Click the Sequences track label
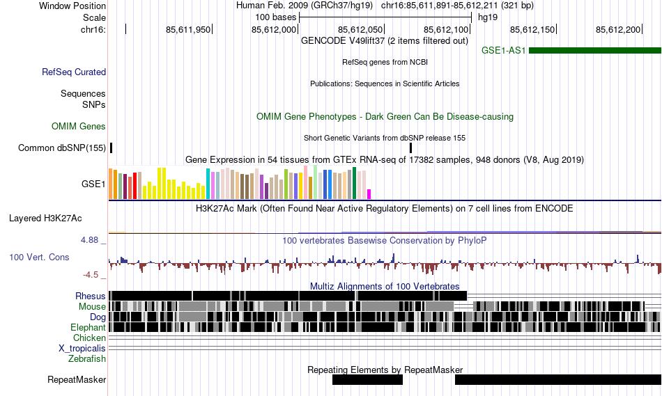Screen dimensions: 662x396 click(83, 93)
